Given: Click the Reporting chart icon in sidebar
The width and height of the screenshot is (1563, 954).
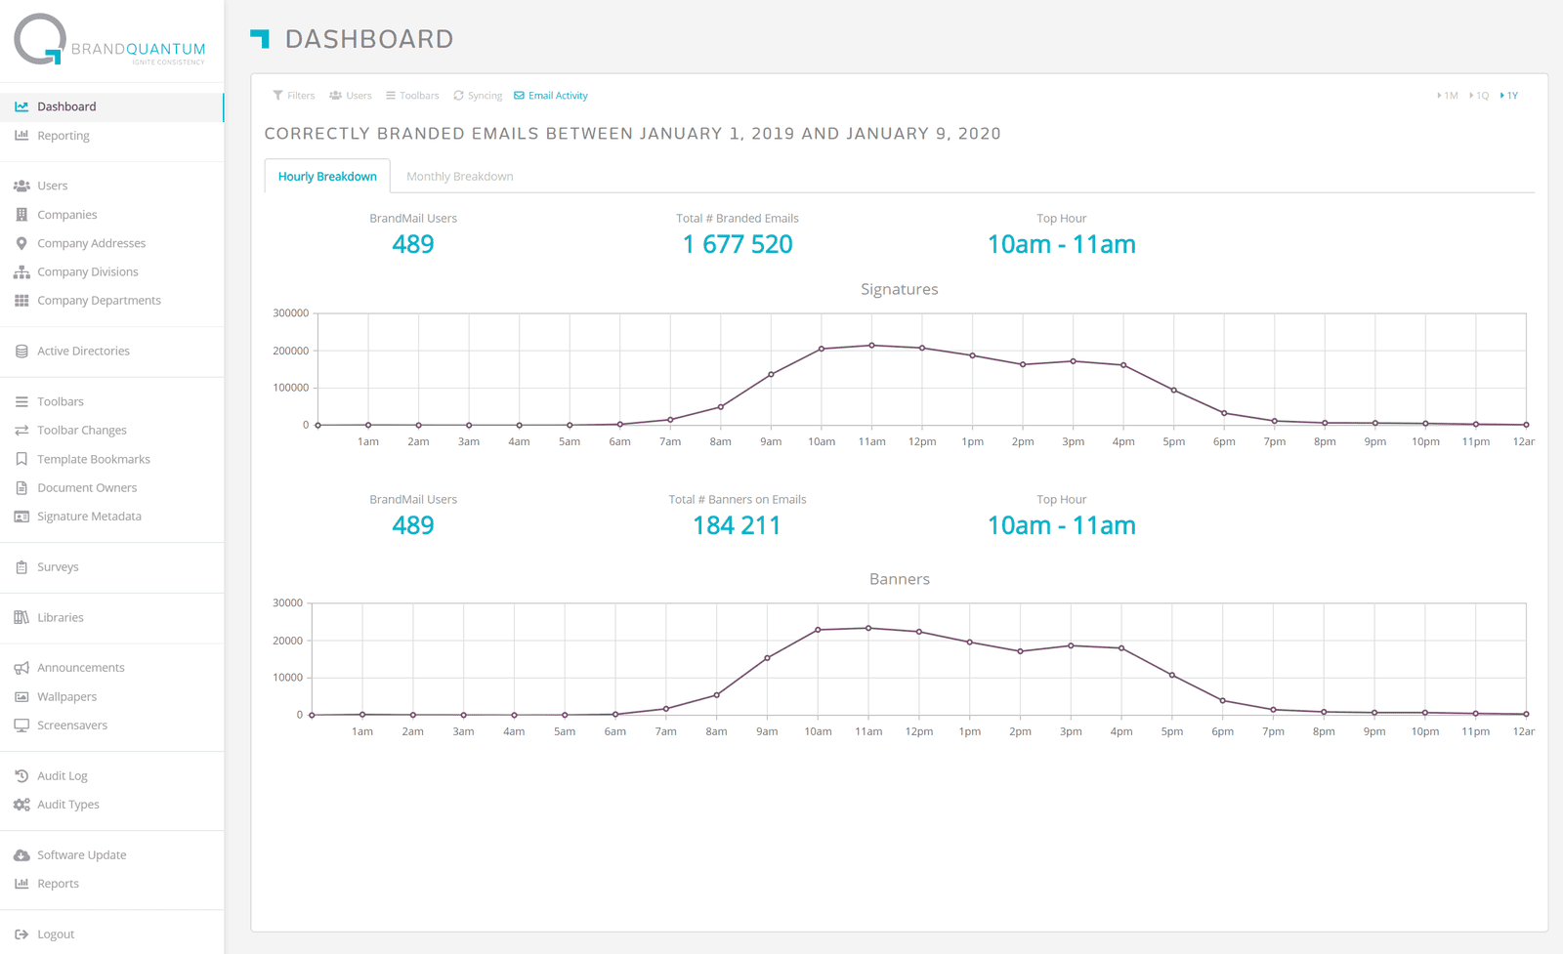Looking at the screenshot, I should [x=21, y=136].
